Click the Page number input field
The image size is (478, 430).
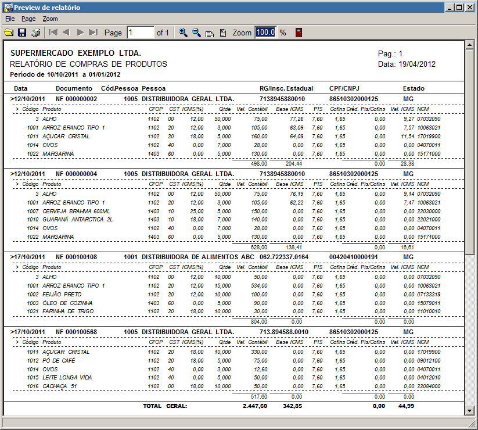click(x=140, y=33)
